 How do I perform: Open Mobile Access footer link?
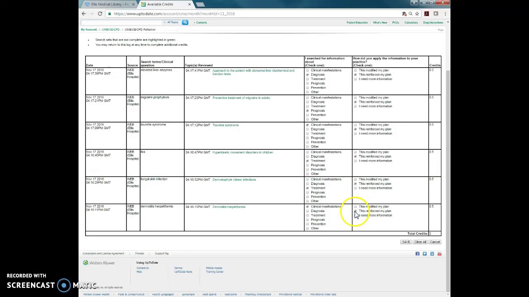pos(214,268)
